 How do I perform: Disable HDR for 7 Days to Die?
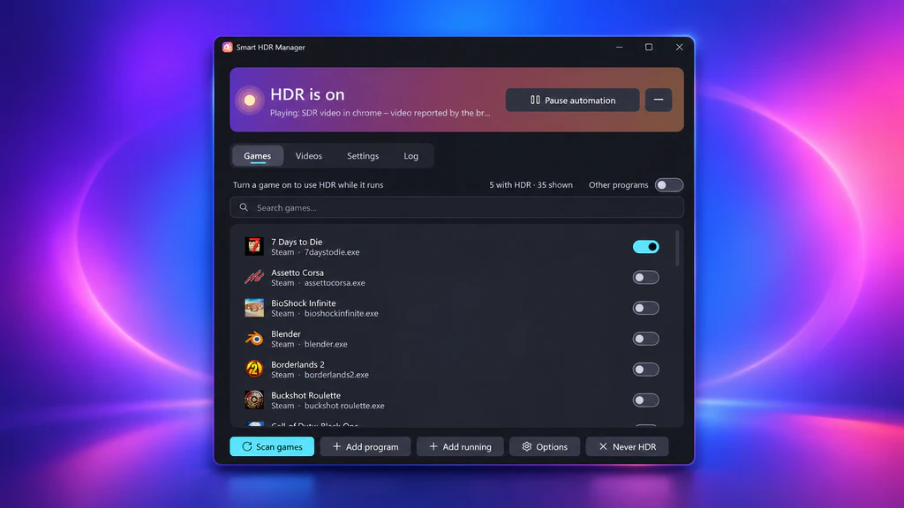coord(645,247)
